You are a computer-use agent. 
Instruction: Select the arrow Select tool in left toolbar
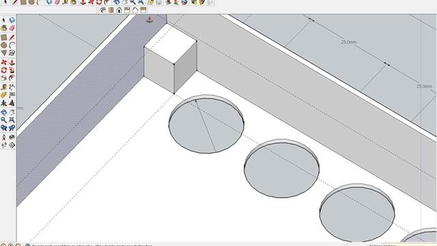point(3,20)
